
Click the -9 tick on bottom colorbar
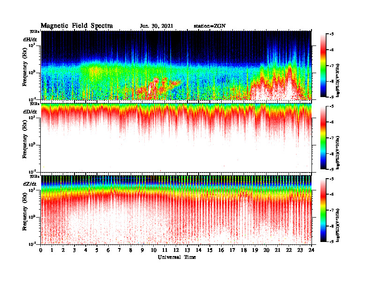pyautogui.click(x=332, y=242)
